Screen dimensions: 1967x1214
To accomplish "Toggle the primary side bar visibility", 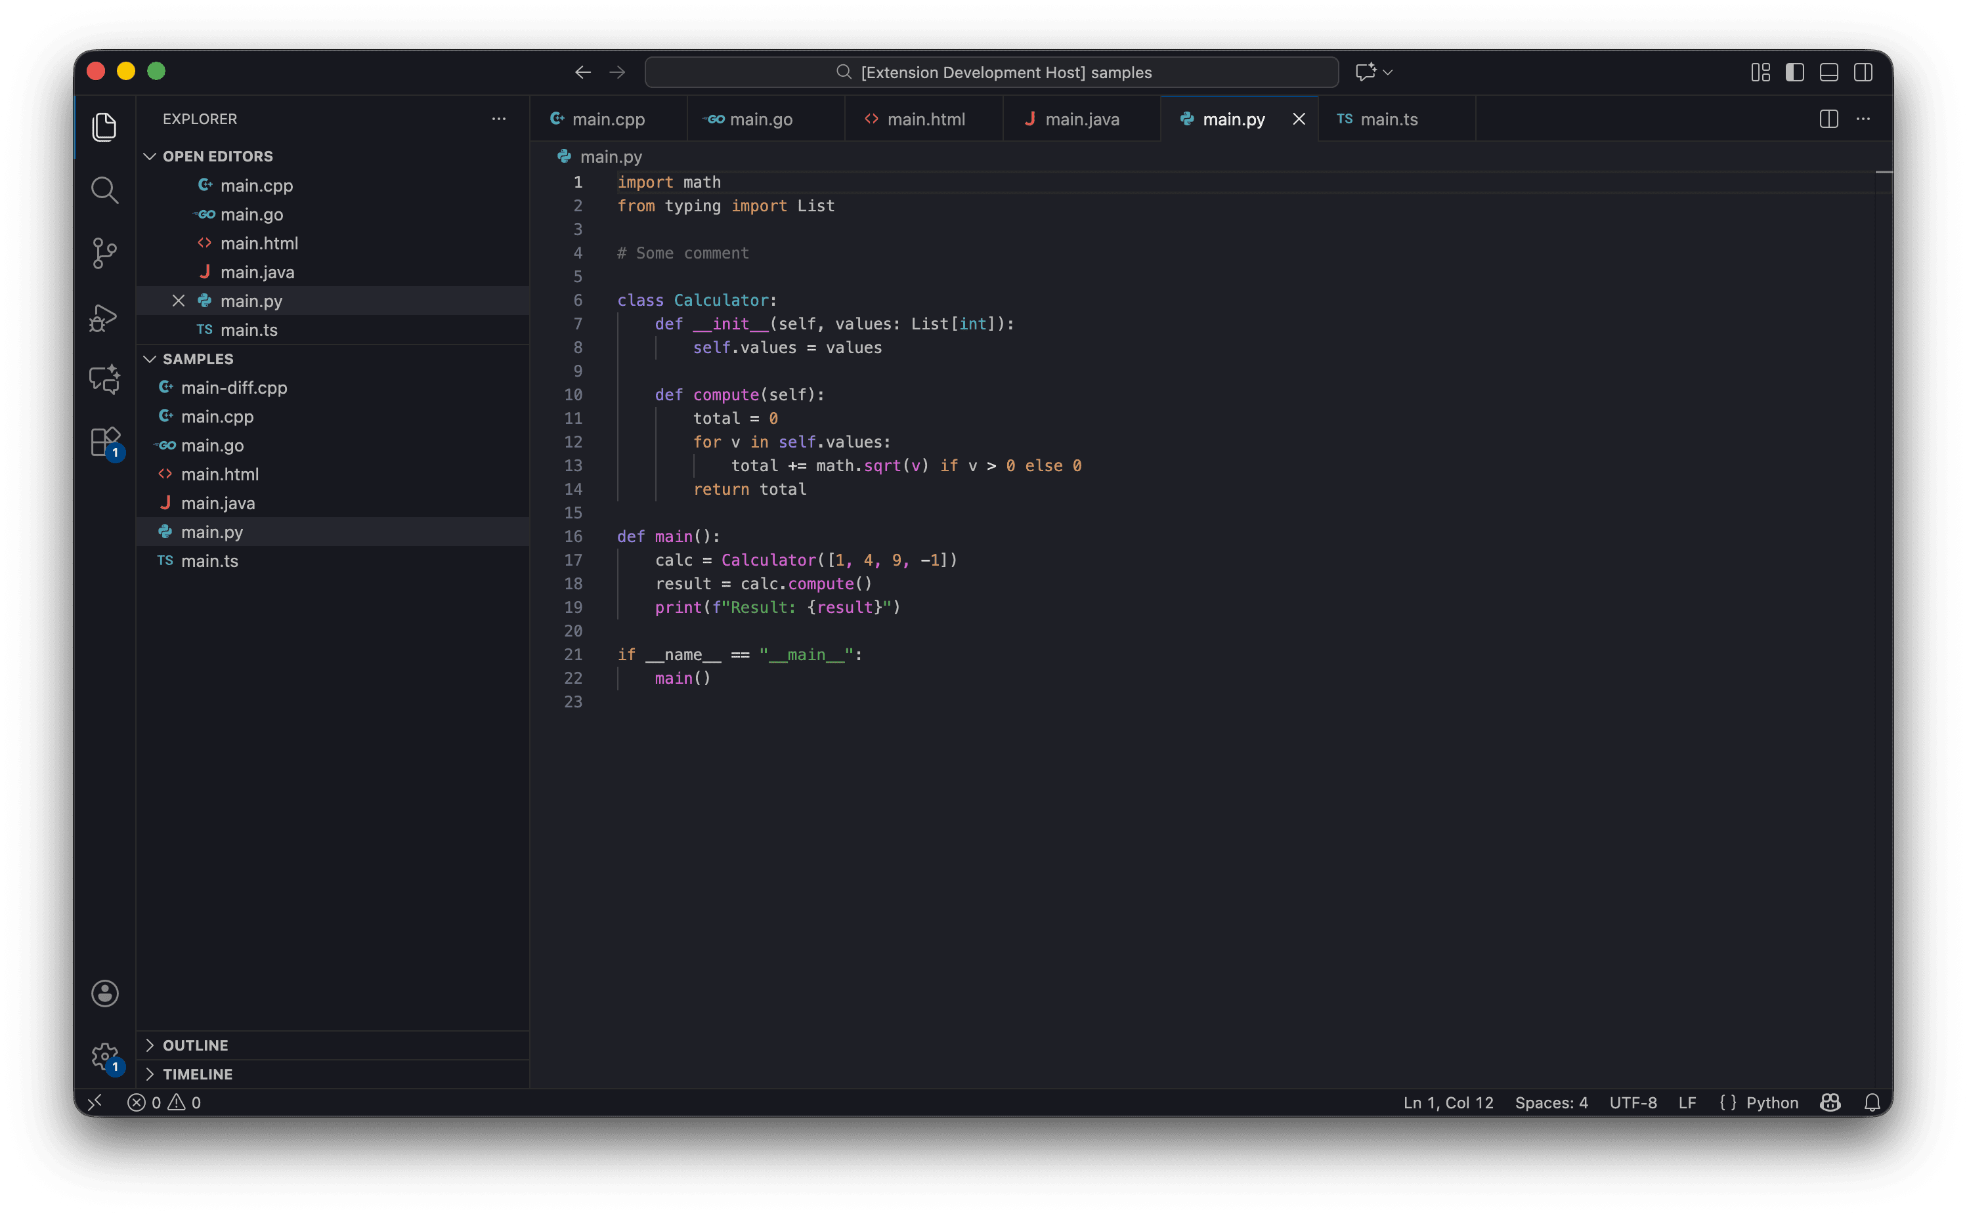I will pos(1794,72).
